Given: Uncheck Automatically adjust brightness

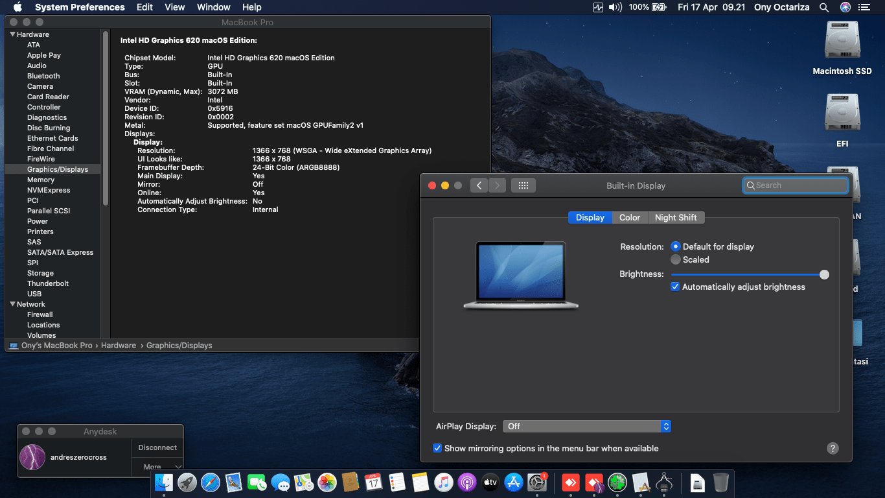Looking at the screenshot, I should click(675, 287).
